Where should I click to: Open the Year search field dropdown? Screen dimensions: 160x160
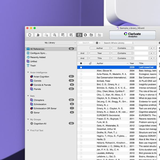pyautogui.click(x=101, y=53)
